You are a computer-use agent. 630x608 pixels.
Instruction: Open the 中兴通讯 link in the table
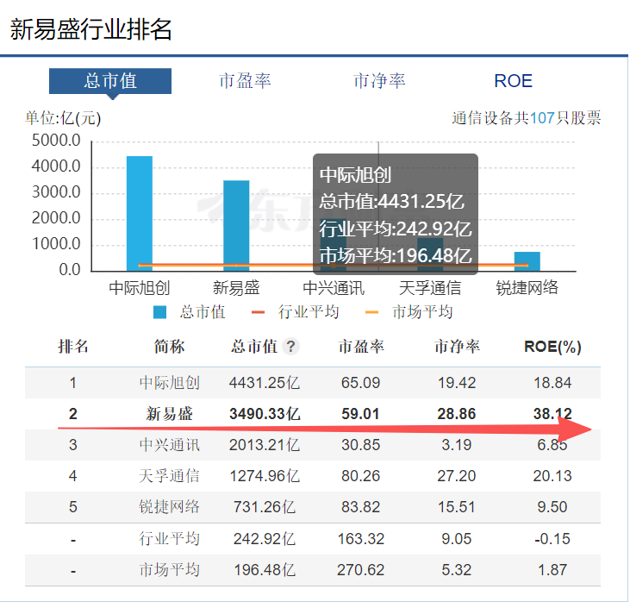[169, 445]
